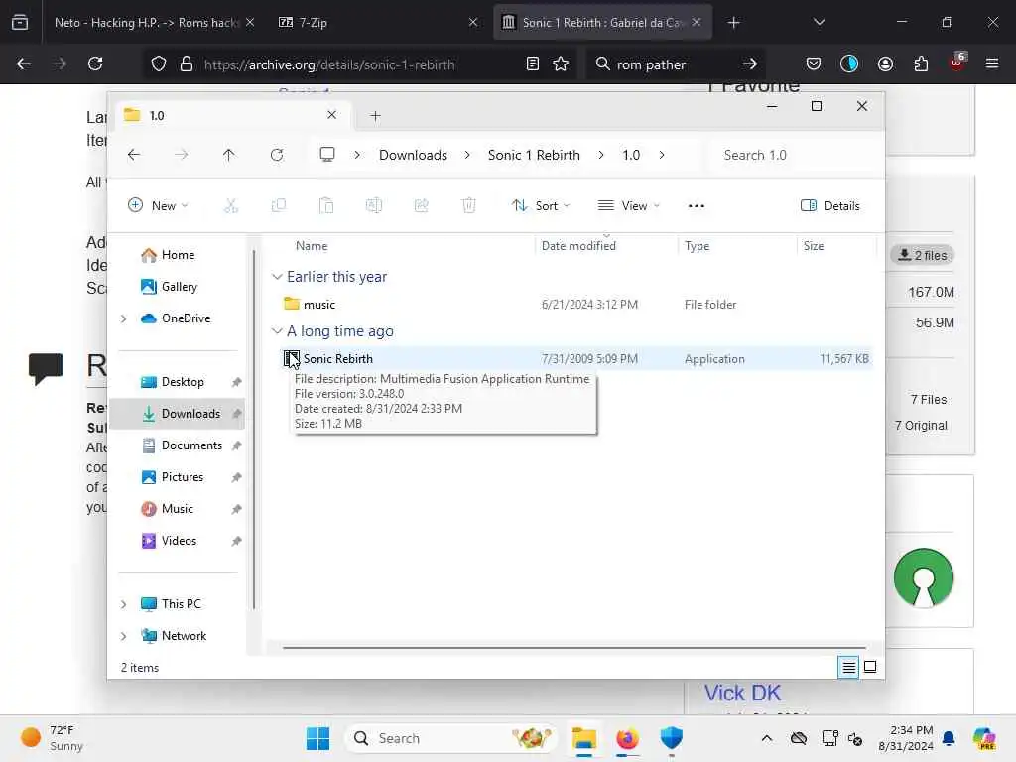Open the Pocket save icon

(814, 63)
